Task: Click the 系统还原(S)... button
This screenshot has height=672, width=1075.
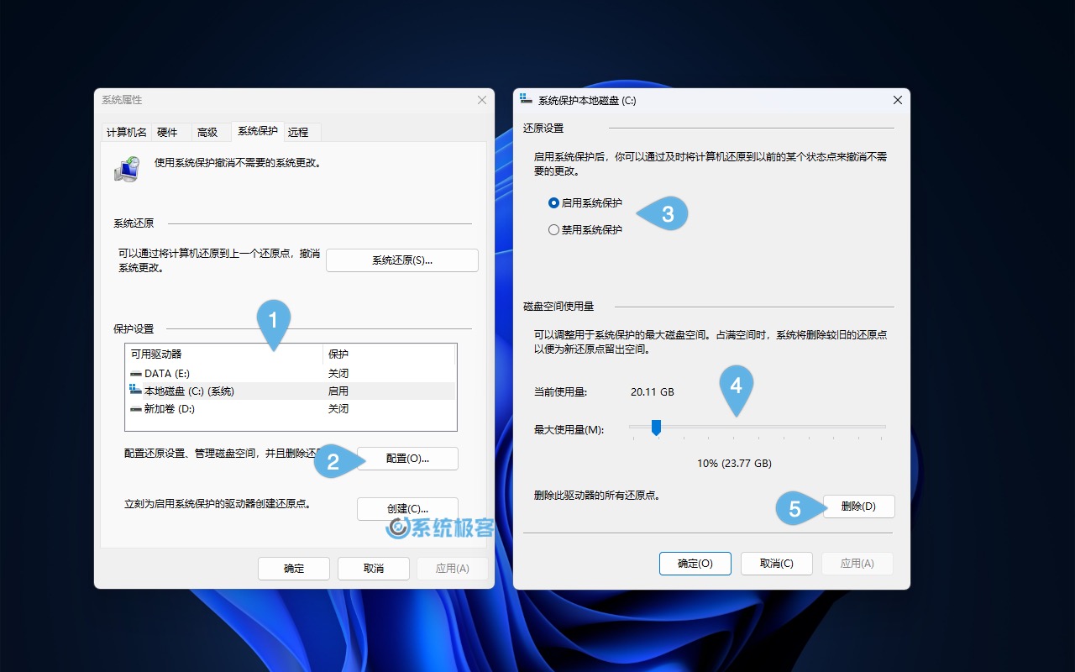Action: tap(401, 260)
